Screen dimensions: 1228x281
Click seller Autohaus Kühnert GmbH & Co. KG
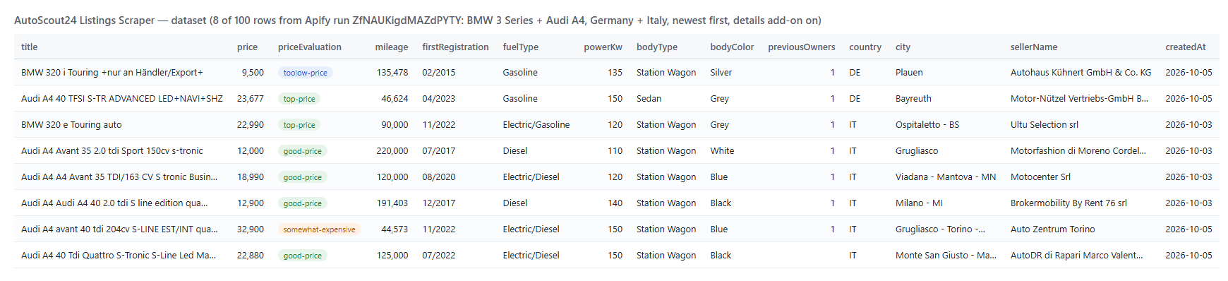tap(1080, 73)
